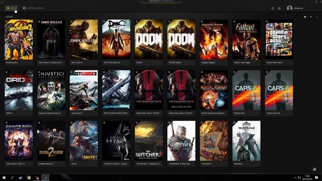Click the "Borderlands 2" title label
The width and height of the screenshot is (322, 181).
tap(12, 62)
